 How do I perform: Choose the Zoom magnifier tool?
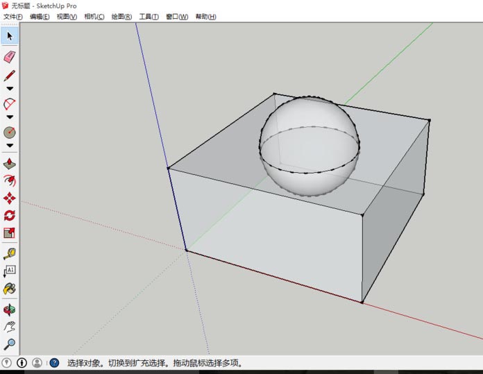point(10,344)
